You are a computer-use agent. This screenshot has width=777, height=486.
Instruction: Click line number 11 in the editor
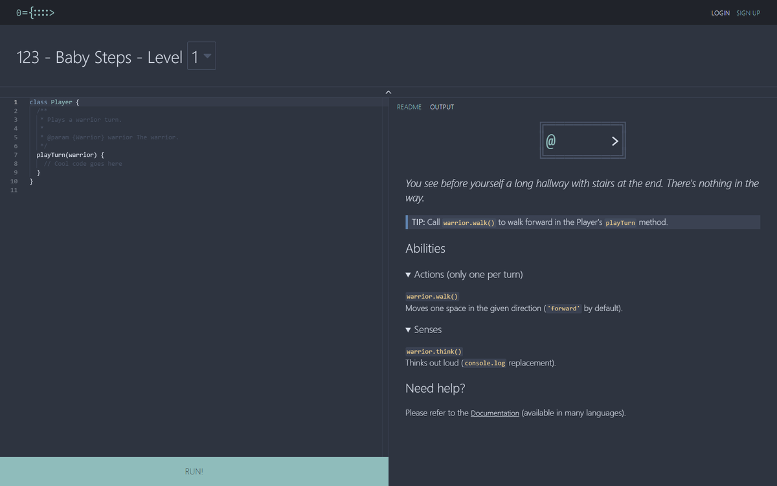pos(14,191)
